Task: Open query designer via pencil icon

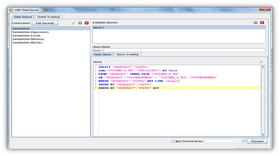Action: pos(261,62)
